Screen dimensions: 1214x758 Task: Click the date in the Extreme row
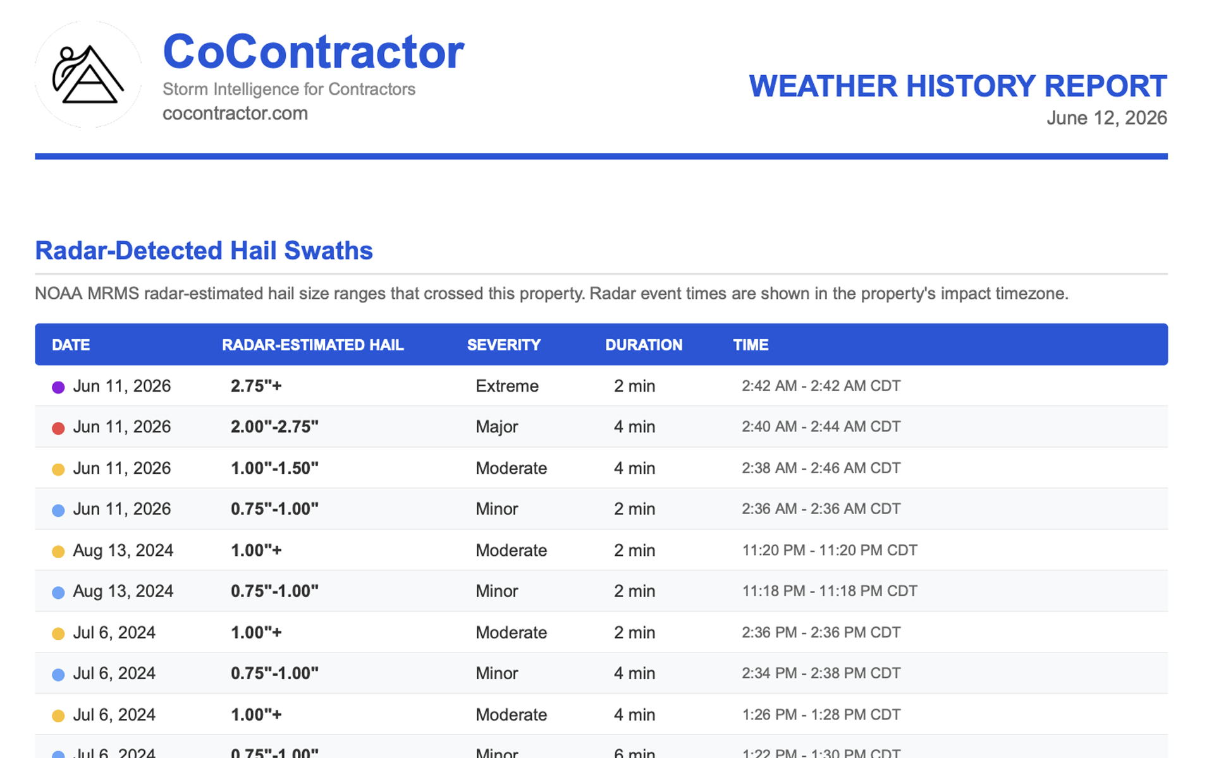point(122,386)
